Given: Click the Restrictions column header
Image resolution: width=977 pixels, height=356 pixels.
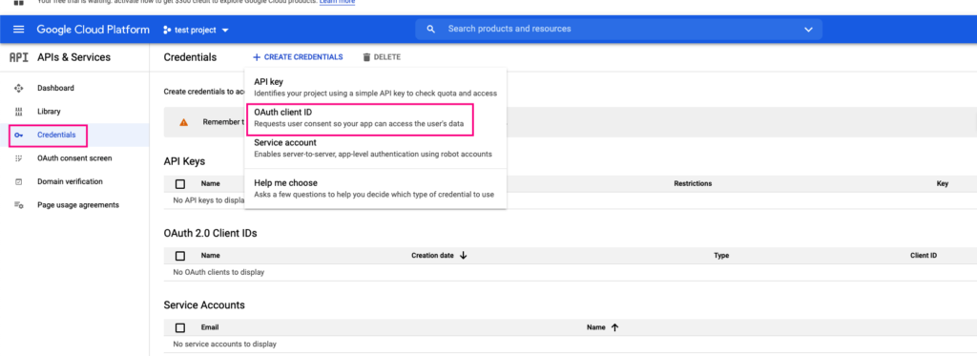Looking at the screenshot, I should 693,184.
